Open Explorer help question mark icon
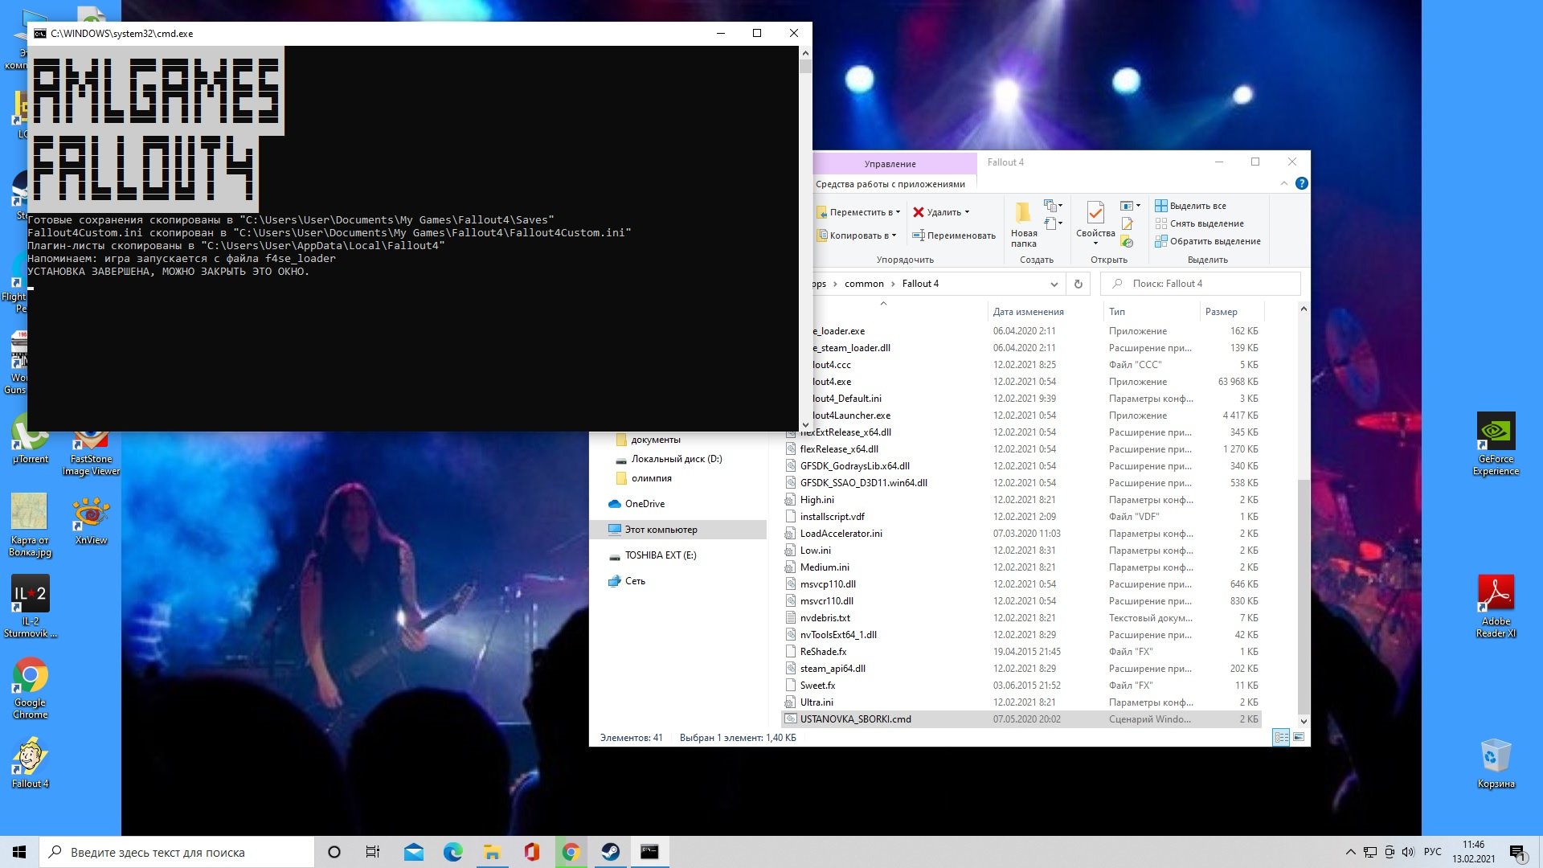This screenshot has height=868, width=1543. pos(1302,183)
